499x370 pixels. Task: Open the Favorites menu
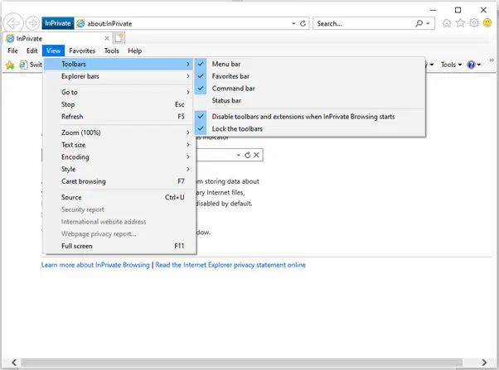pos(82,50)
